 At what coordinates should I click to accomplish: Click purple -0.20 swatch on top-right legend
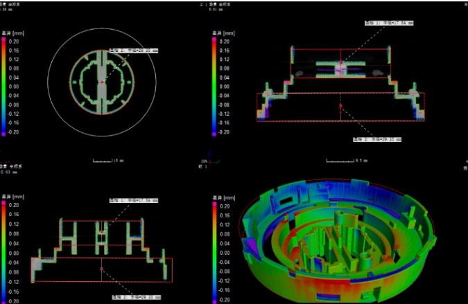[x=214, y=131]
